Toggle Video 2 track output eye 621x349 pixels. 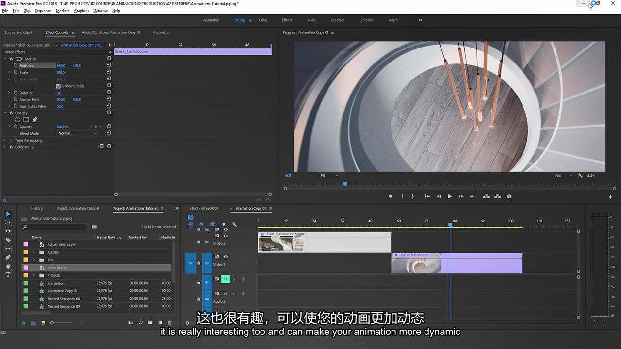pos(226,236)
